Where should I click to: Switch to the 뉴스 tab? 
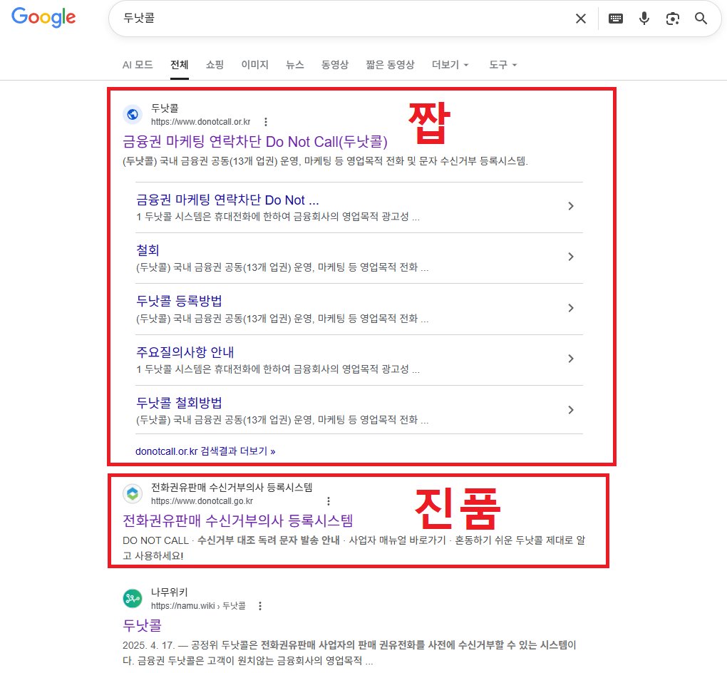coord(295,65)
